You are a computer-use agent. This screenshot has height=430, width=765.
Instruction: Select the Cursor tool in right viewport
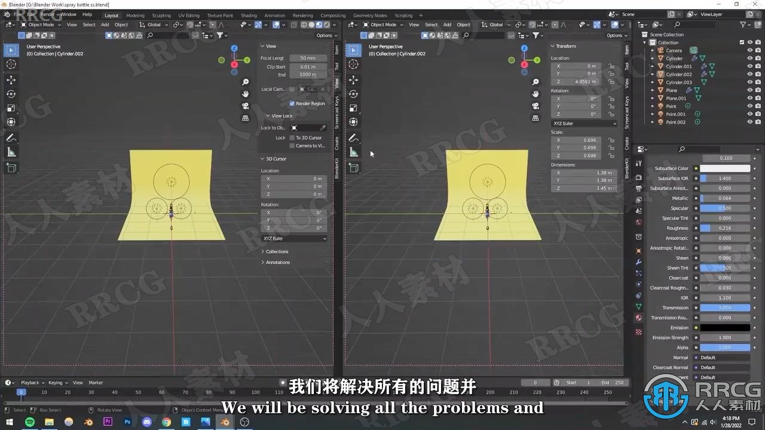click(x=354, y=64)
